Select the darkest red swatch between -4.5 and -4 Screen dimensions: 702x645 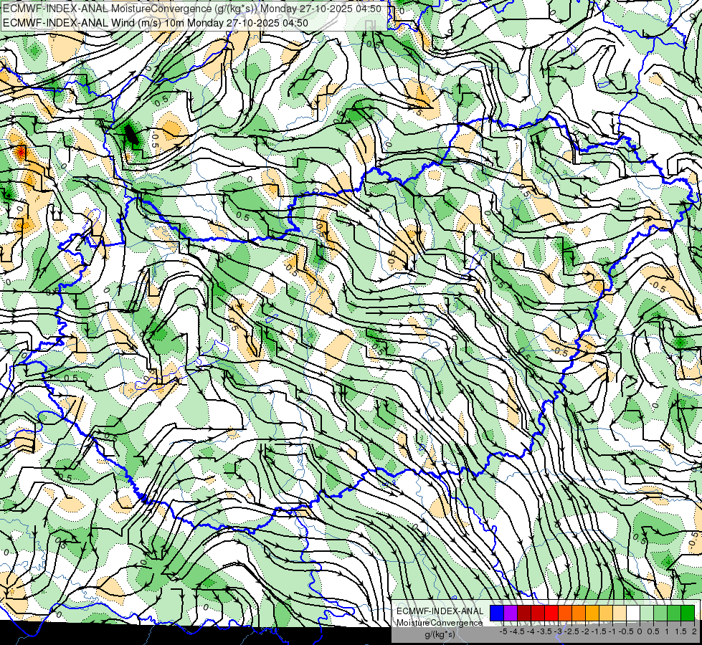pyautogui.click(x=524, y=613)
